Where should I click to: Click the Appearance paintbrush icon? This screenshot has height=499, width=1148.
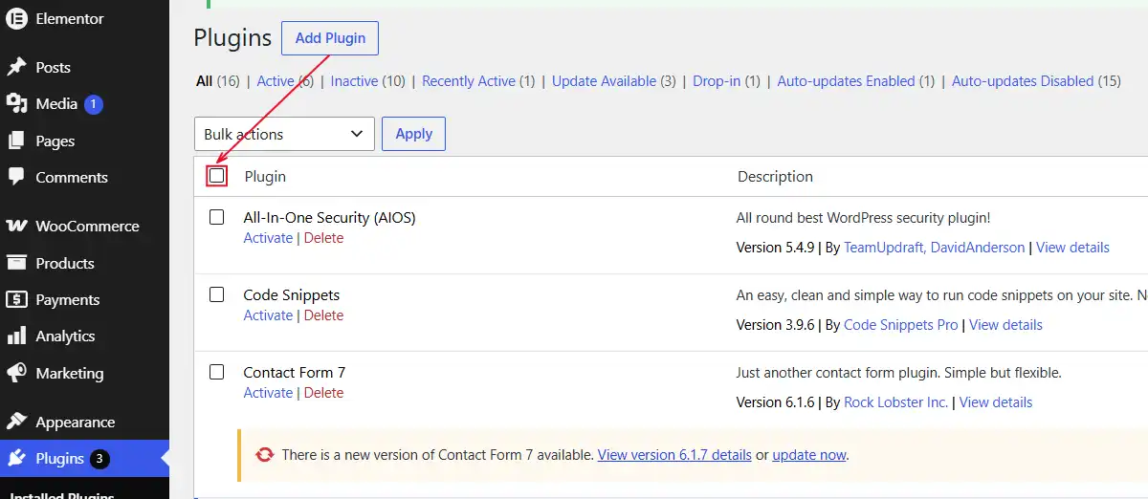pyautogui.click(x=16, y=422)
